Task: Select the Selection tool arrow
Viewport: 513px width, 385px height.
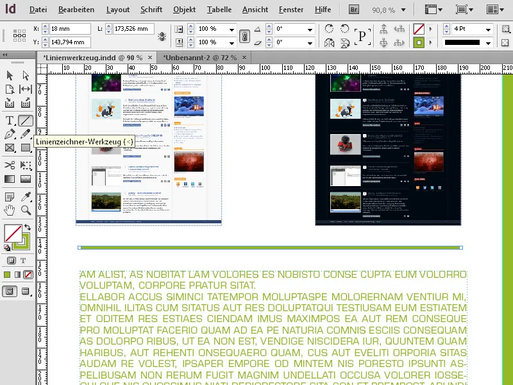Action: point(10,76)
